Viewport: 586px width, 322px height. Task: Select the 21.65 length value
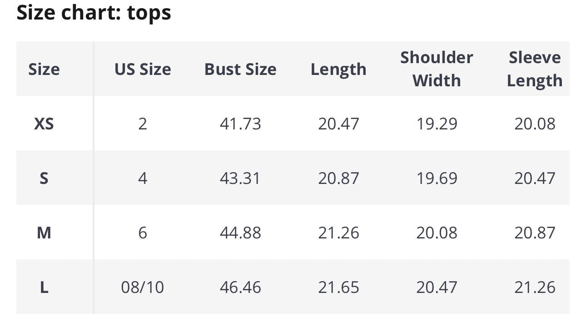[x=338, y=287]
